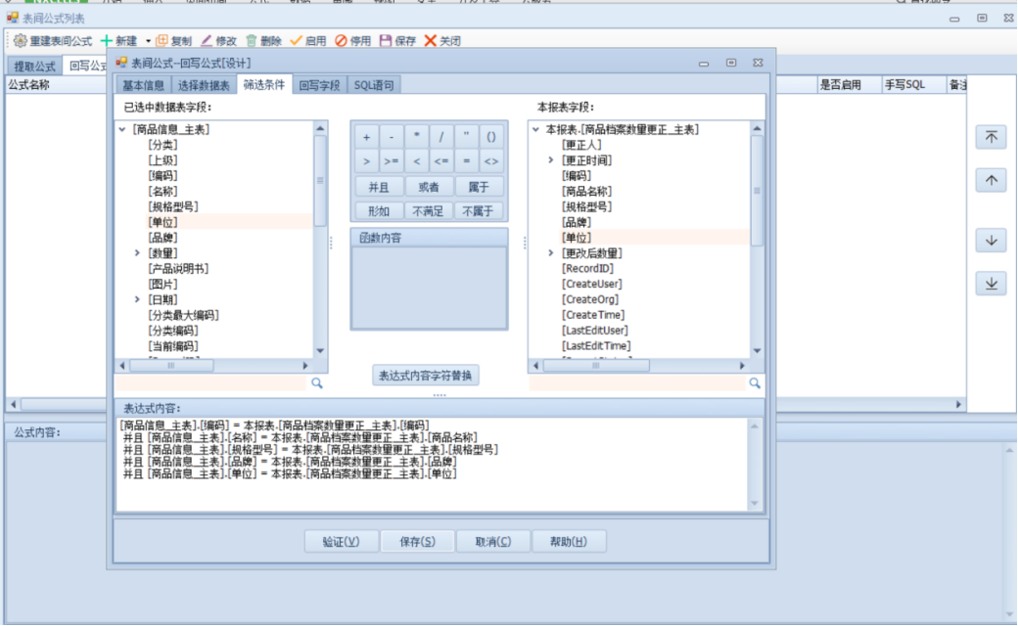Viewport: 1018px width, 626px height.
Task: Collapse the [商品信息_主表] root node
Action: (x=121, y=129)
